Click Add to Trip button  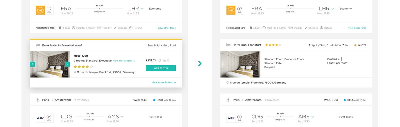coord(161,68)
